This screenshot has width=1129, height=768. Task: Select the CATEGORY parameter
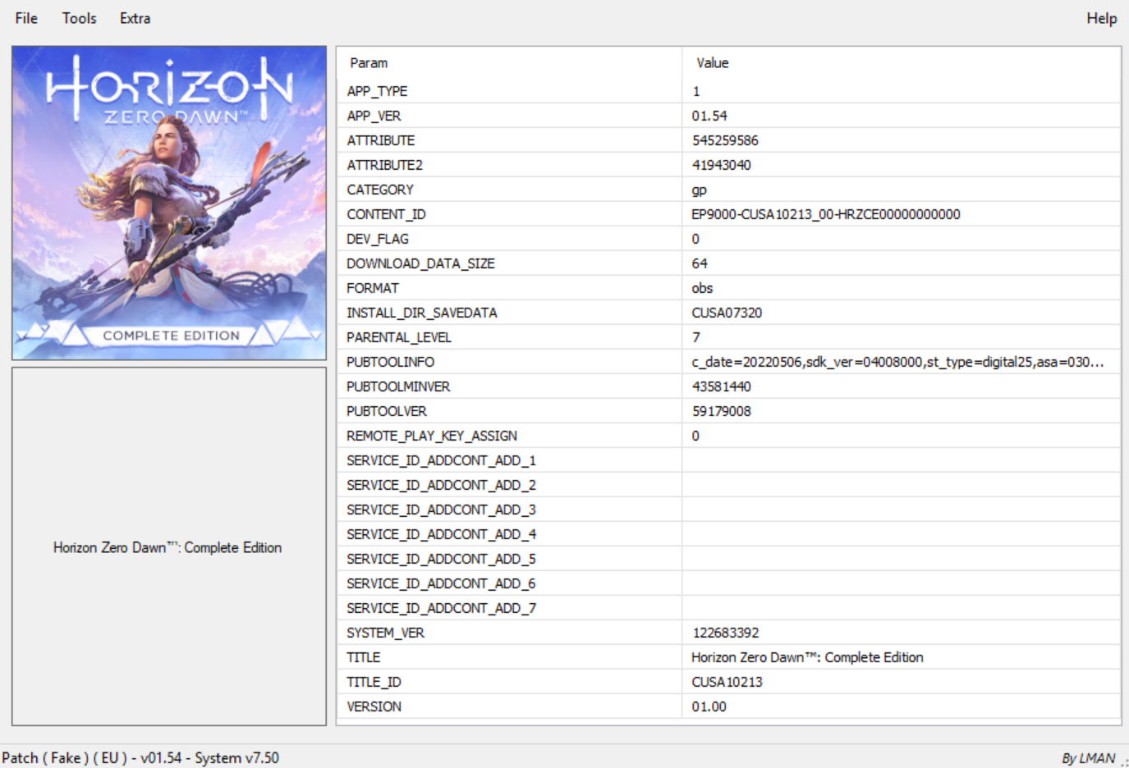coord(379,190)
